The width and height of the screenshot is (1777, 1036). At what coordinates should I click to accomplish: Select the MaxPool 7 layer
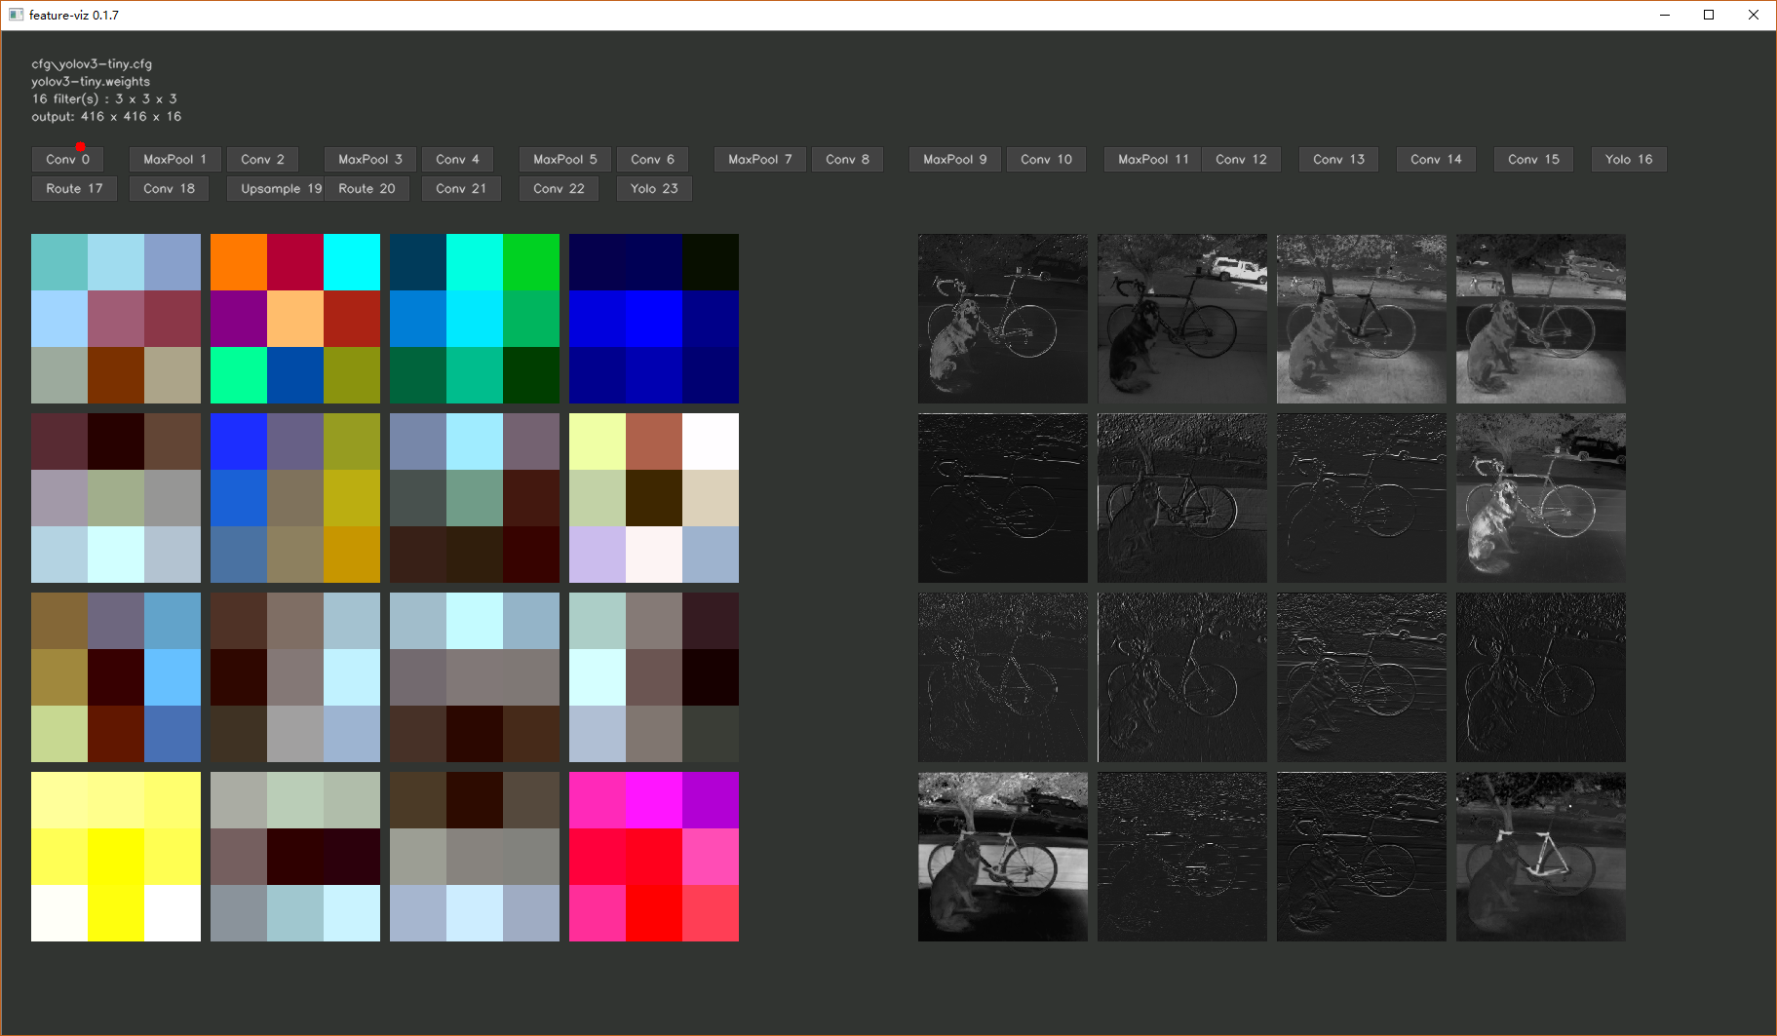click(759, 159)
